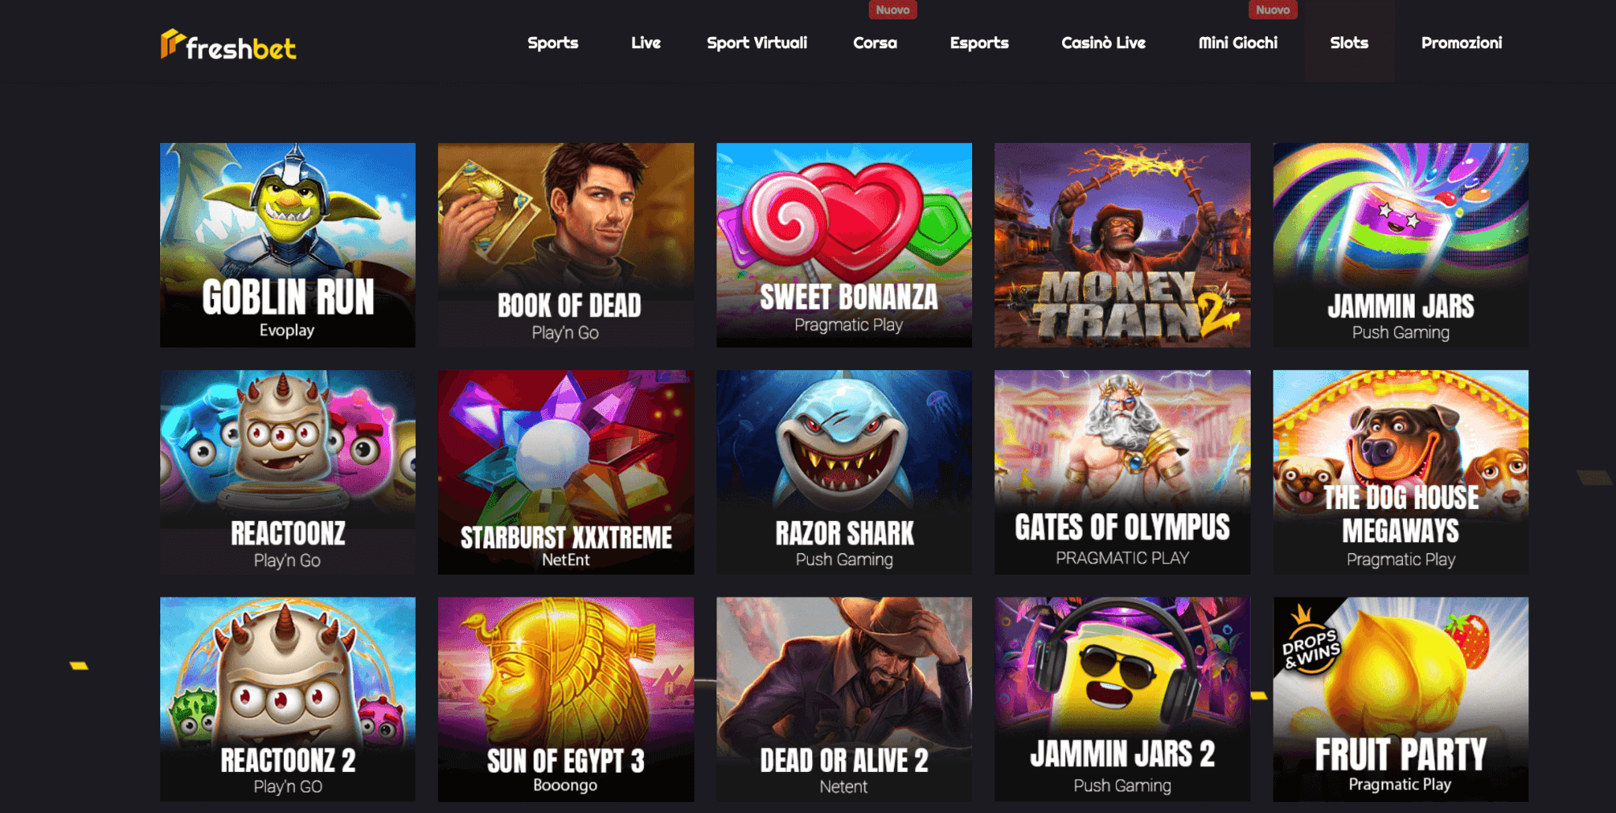Open the Book of Dead slot
The height and width of the screenshot is (813, 1616).
[x=566, y=245]
